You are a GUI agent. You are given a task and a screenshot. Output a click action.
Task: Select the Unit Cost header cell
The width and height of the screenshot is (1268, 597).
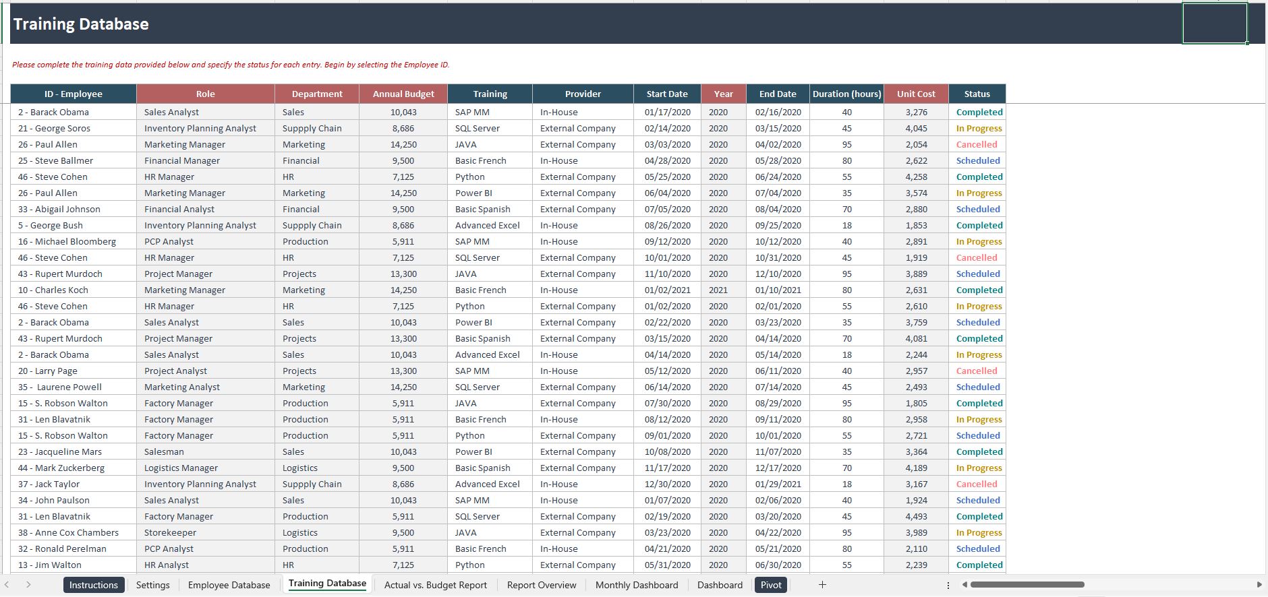coord(916,94)
